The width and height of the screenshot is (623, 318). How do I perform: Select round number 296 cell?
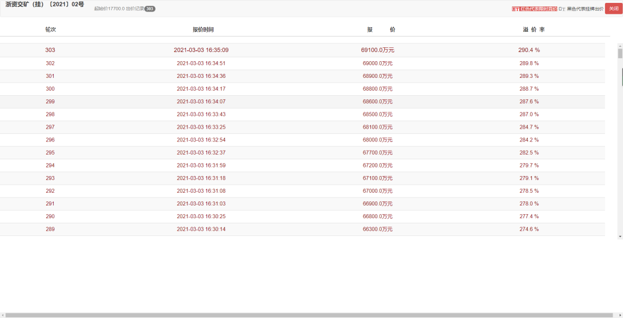click(50, 140)
